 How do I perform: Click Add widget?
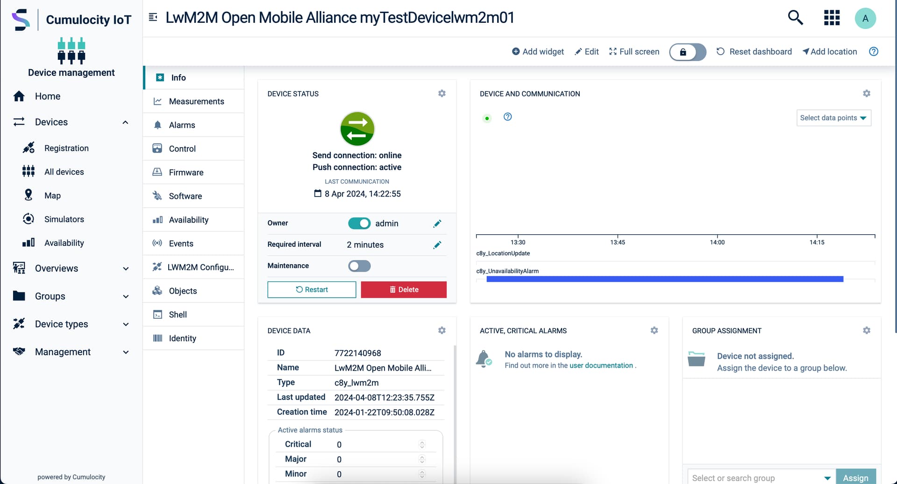coord(538,52)
